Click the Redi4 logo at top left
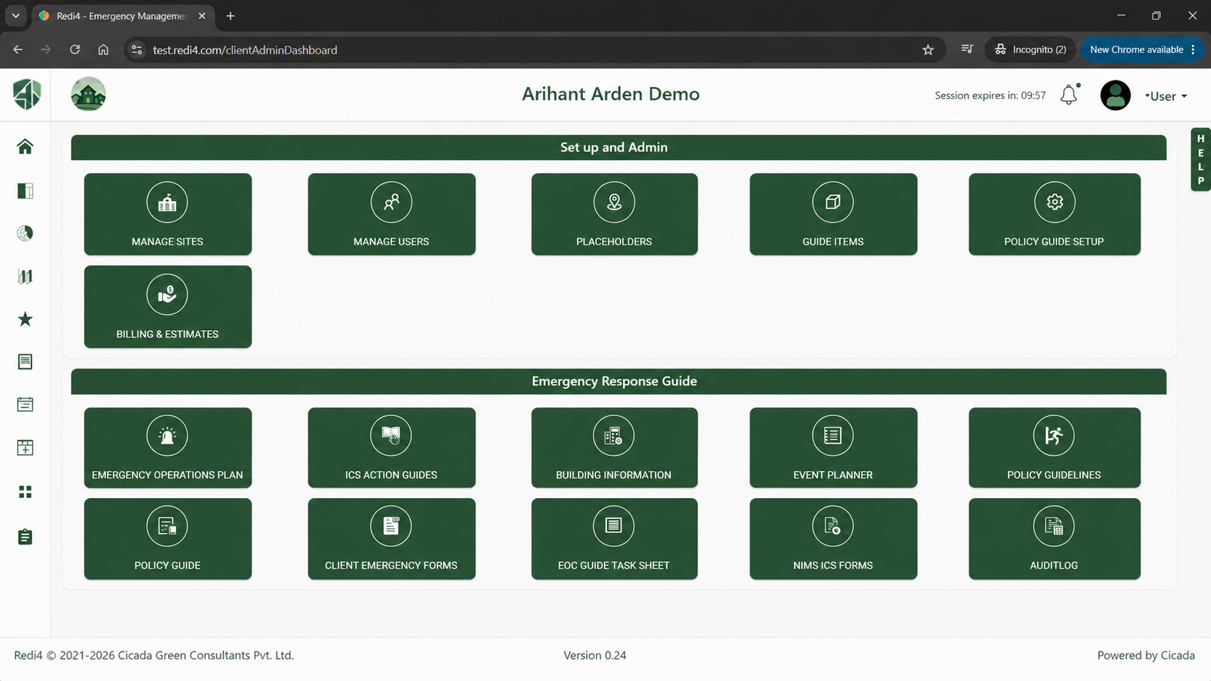This screenshot has width=1211, height=681. click(x=27, y=94)
